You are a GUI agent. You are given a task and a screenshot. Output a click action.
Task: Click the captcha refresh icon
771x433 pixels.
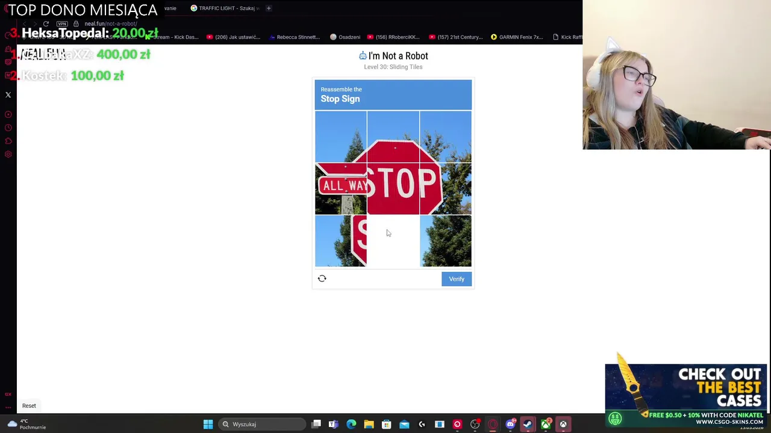point(322,278)
